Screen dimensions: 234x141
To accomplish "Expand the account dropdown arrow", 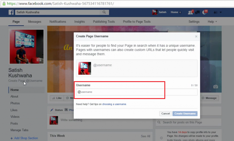I will point(221,12).
